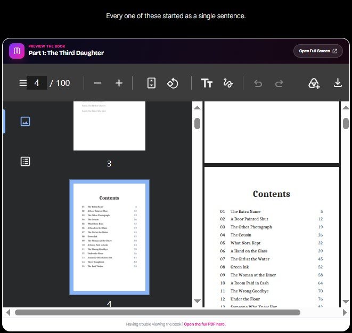This screenshot has height=333, width=352.
Task: Click the horizontal scrollbar thumb
Action: tap(158, 313)
